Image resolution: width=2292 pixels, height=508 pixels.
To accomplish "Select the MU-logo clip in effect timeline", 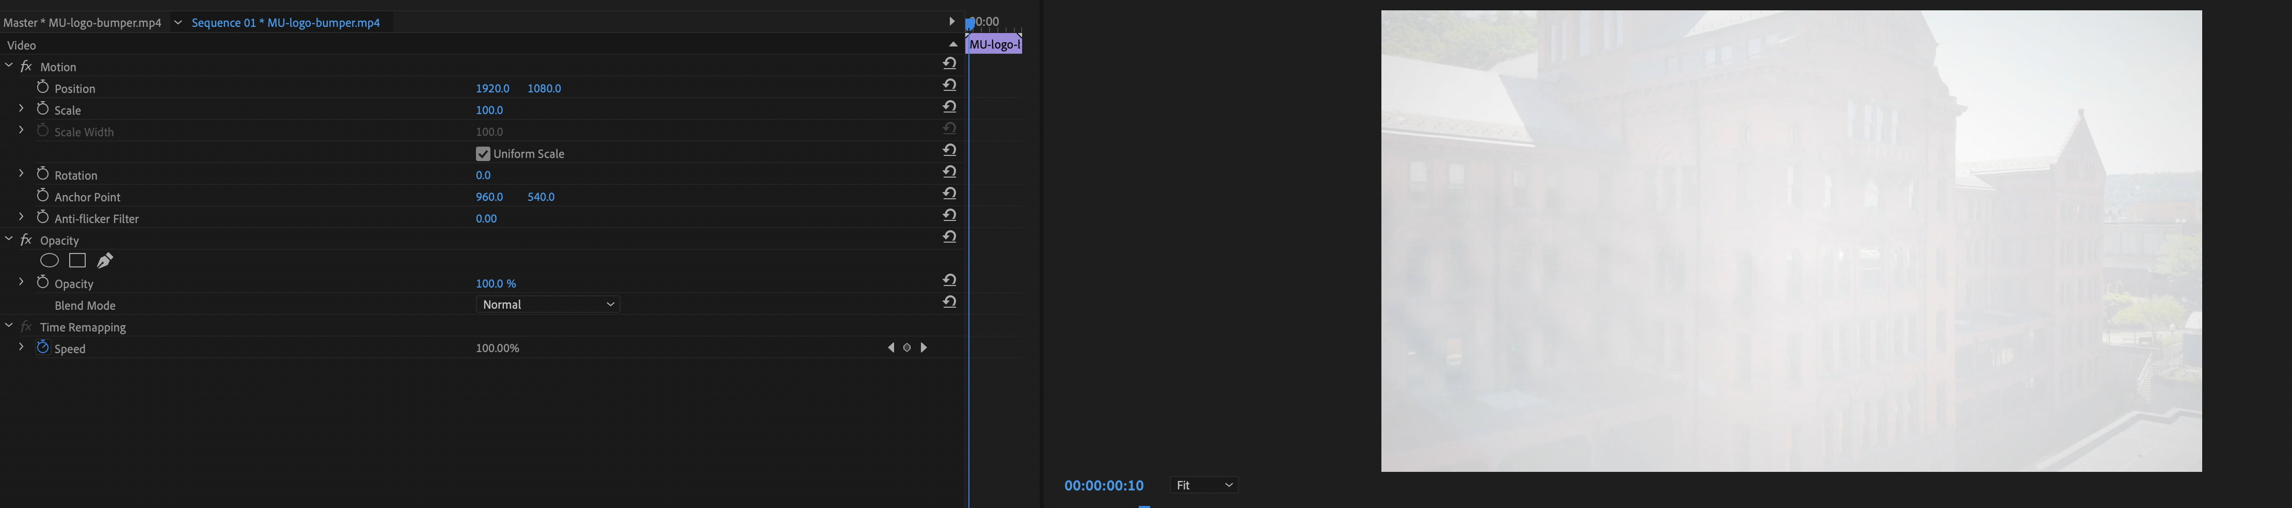I will 994,44.
